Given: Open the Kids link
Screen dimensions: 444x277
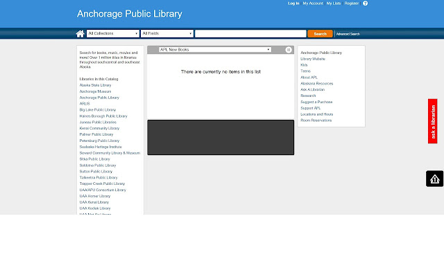Looking at the screenshot, I should 304,65.
